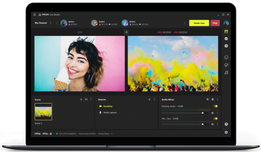Add a new source with the plus icon

(149, 99)
